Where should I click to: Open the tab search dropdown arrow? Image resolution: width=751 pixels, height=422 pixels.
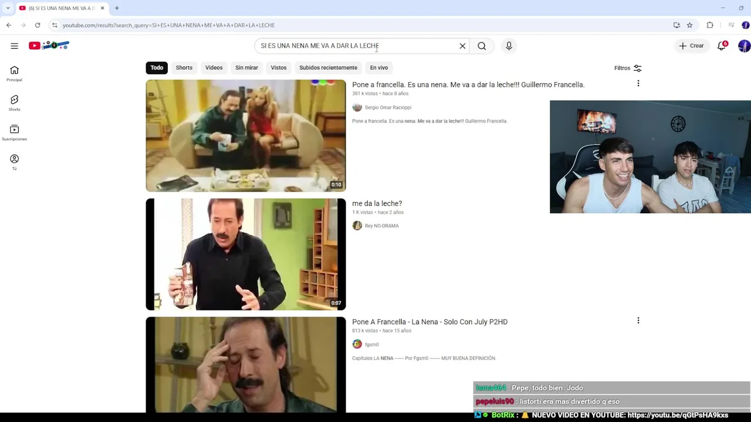pyautogui.click(x=8, y=8)
